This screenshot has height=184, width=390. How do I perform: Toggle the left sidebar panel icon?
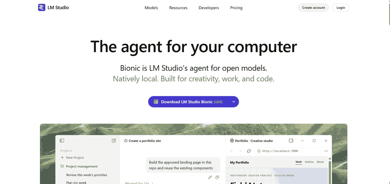pyautogui.click(x=62, y=141)
